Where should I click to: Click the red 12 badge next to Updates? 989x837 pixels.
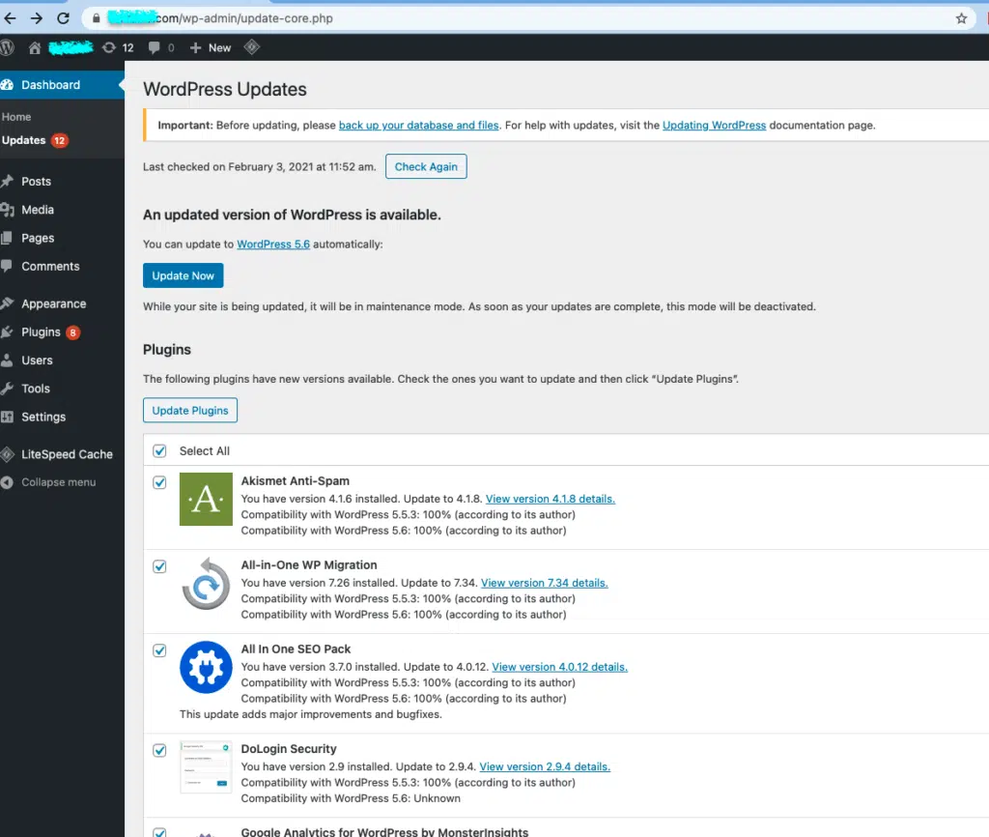59,140
